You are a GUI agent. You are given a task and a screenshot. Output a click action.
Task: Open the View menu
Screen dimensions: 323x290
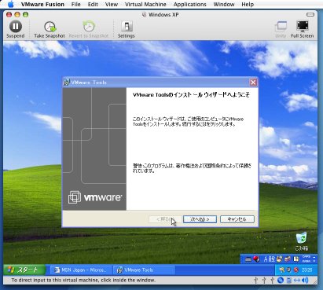[112, 5]
